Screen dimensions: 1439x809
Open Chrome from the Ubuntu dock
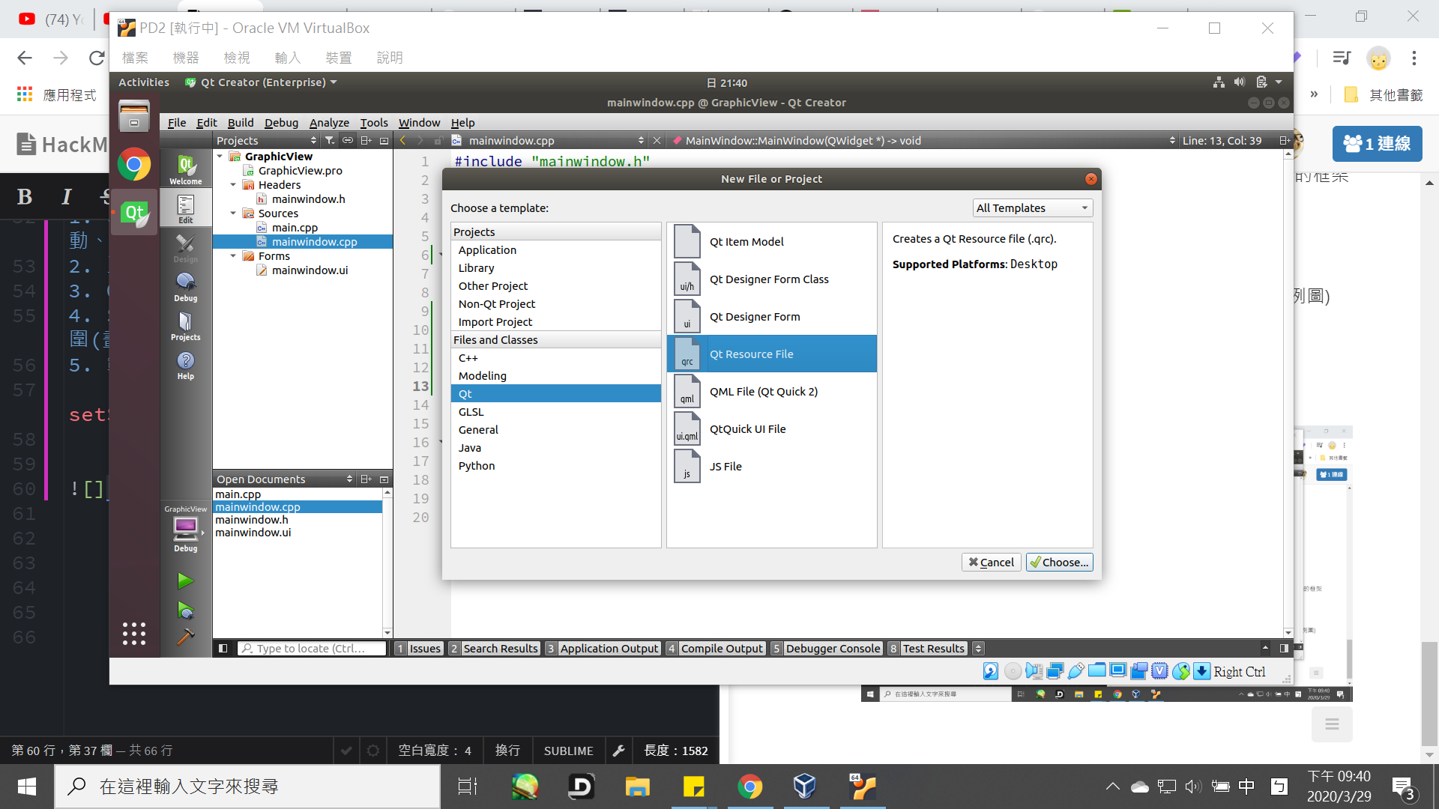click(x=134, y=165)
